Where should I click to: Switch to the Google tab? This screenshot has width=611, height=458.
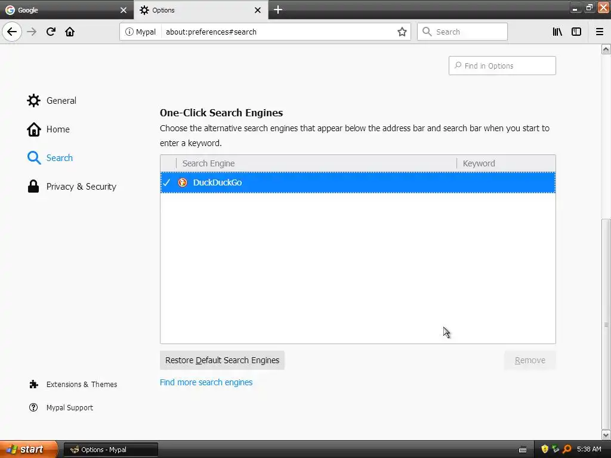[66, 10]
